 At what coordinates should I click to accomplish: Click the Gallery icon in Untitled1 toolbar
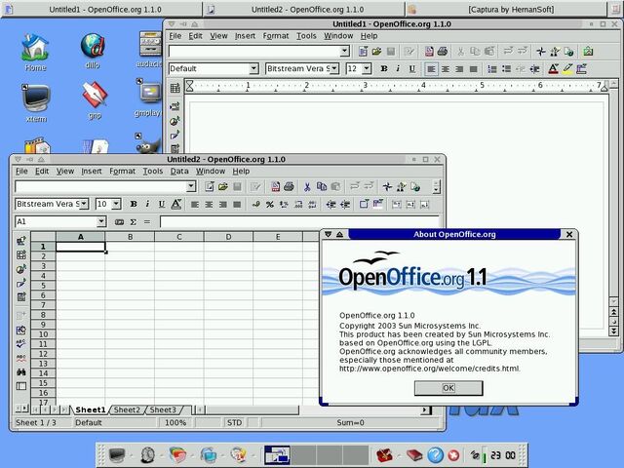click(x=588, y=52)
